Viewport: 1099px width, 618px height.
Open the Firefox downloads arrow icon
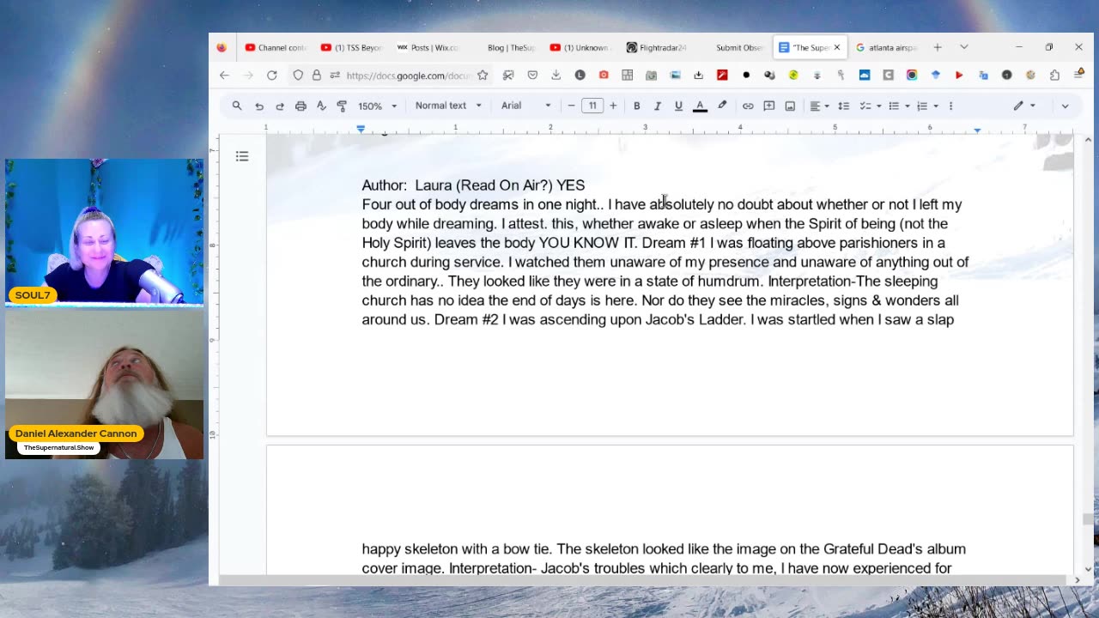556,76
